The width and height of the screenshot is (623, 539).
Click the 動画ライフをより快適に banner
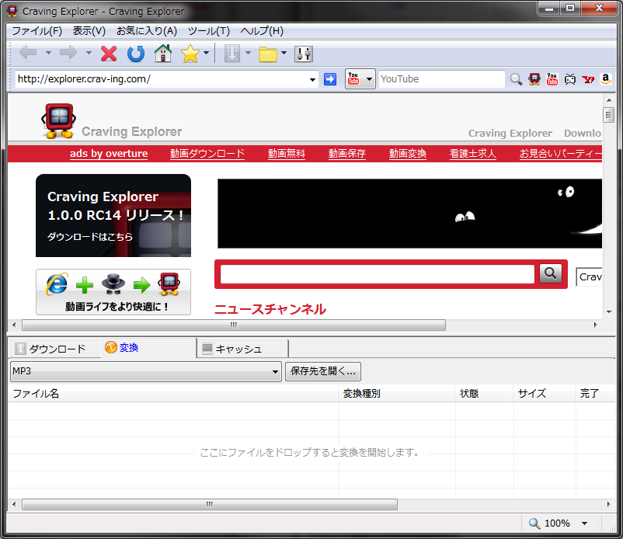[x=113, y=292]
